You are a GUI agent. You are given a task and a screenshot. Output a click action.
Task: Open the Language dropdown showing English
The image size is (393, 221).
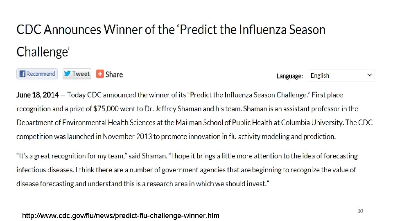(341, 75)
